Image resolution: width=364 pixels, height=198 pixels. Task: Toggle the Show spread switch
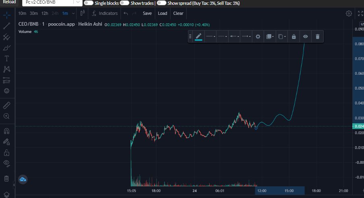pyautogui.click(x=161, y=3)
